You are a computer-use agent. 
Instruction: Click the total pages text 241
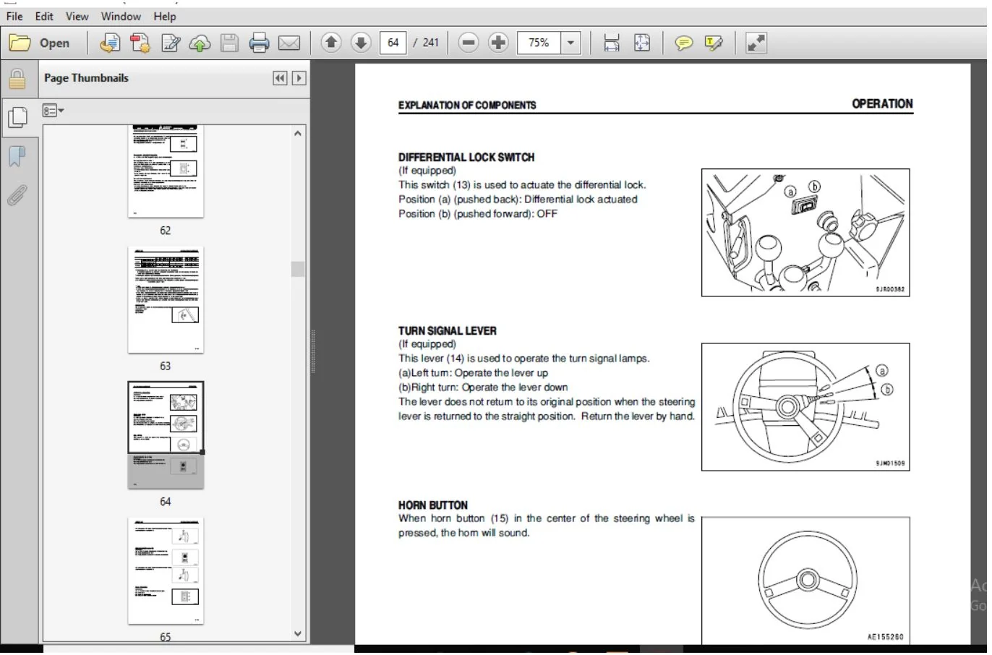pos(431,43)
